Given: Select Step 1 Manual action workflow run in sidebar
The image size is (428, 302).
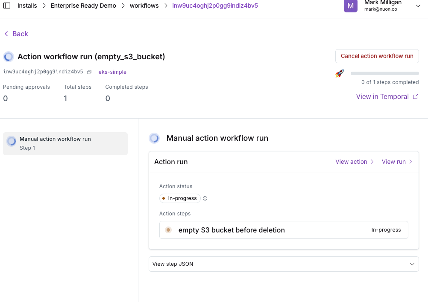Looking at the screenshot, I should (65, 143).
